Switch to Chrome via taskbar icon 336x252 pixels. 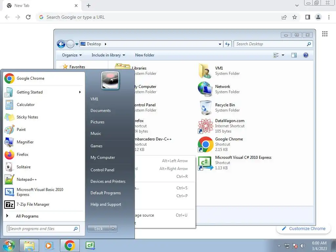[70, 245]
